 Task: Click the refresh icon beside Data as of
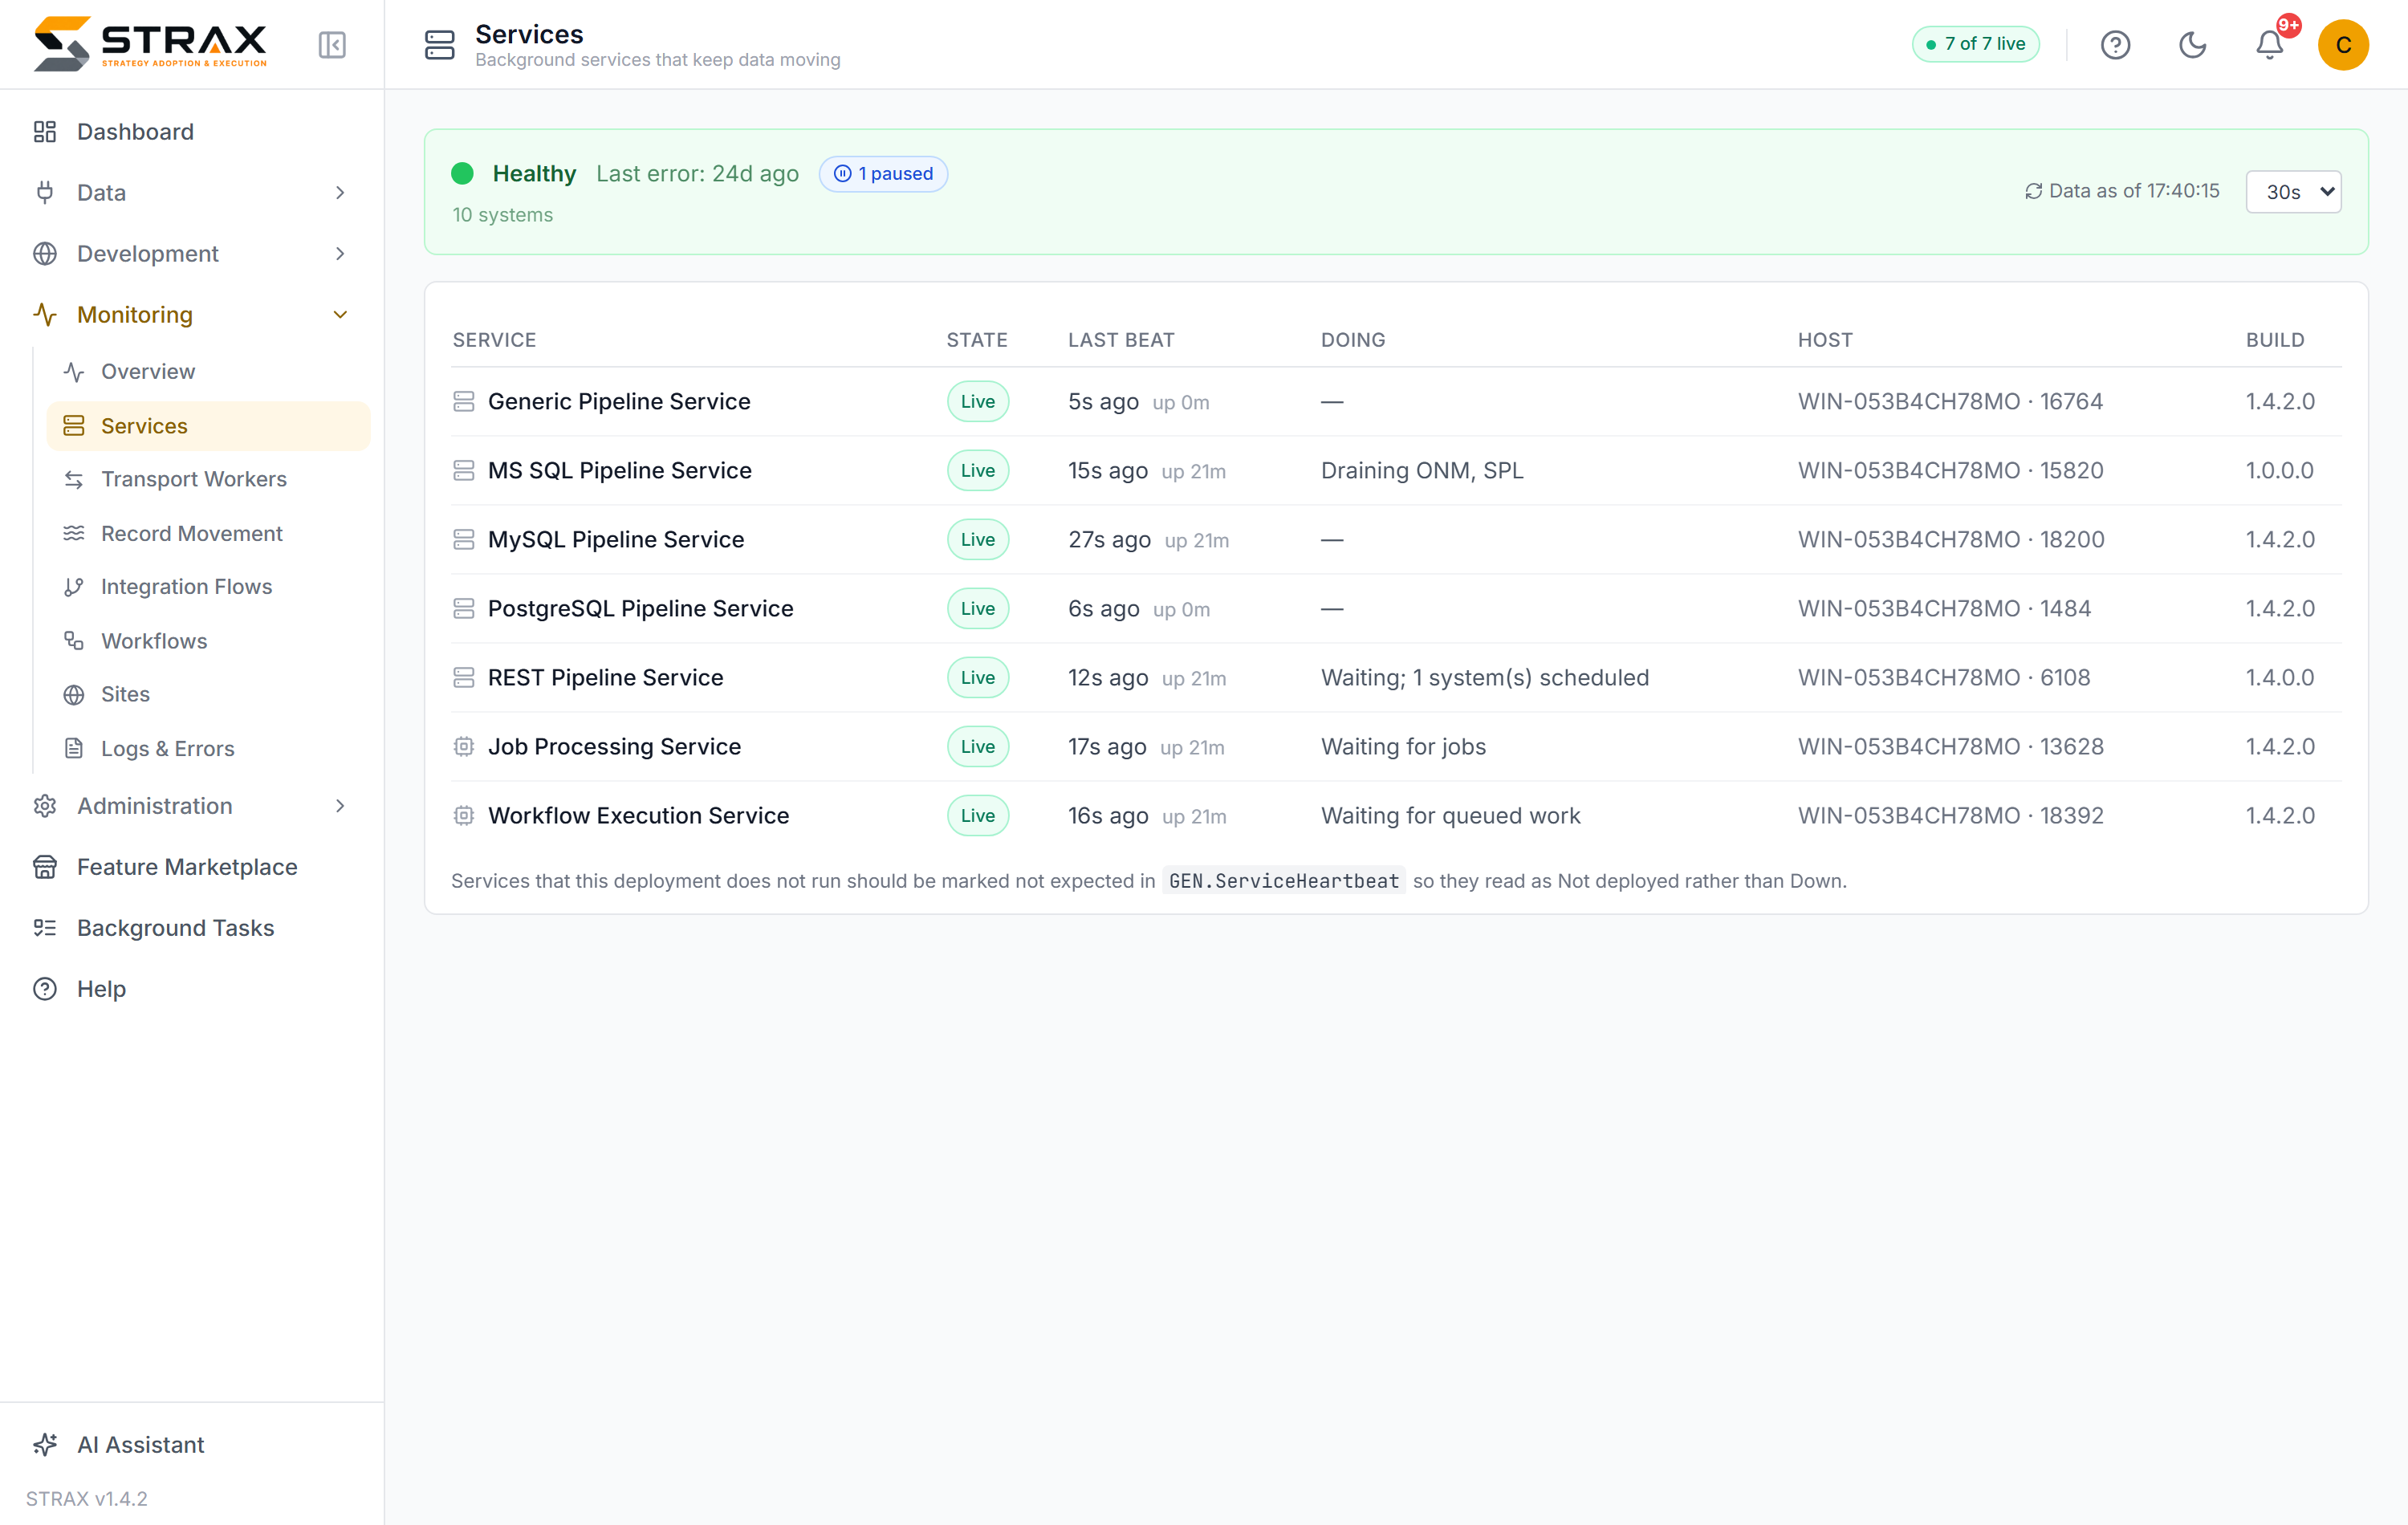pos(2033,191)
